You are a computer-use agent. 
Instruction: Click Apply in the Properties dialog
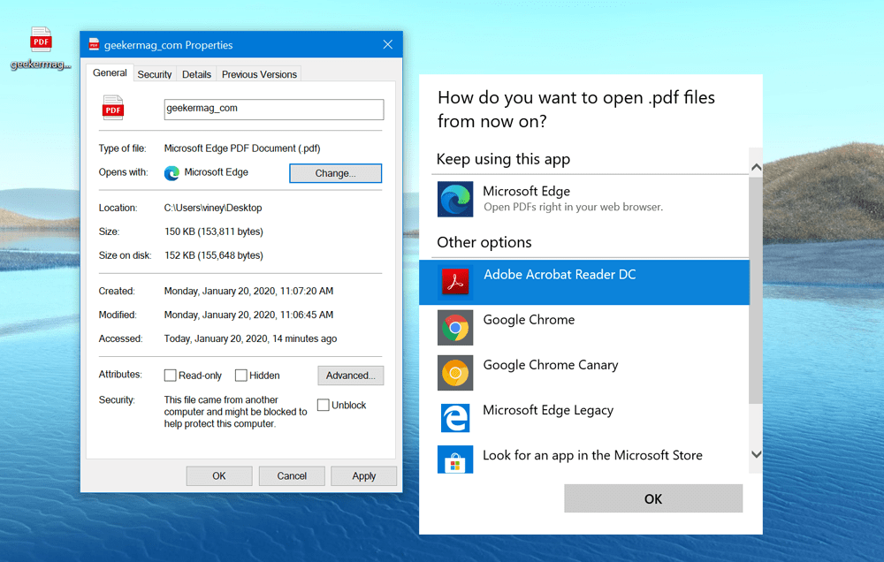[x=363, y=475]
